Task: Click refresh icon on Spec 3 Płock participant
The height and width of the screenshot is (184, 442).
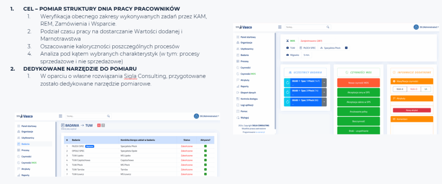Action: 288,102
